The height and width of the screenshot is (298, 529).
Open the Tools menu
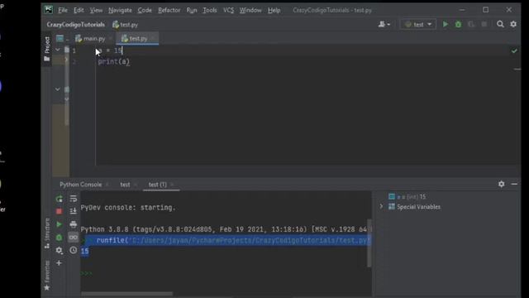[210, 10]
